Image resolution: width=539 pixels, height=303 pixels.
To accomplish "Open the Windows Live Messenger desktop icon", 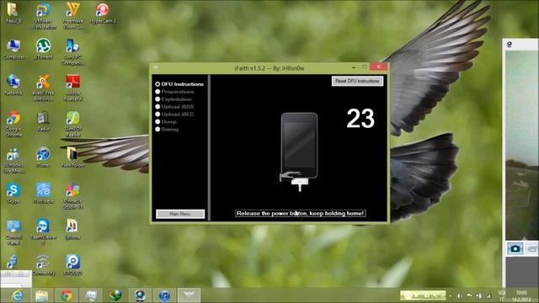I will (13, 160).
